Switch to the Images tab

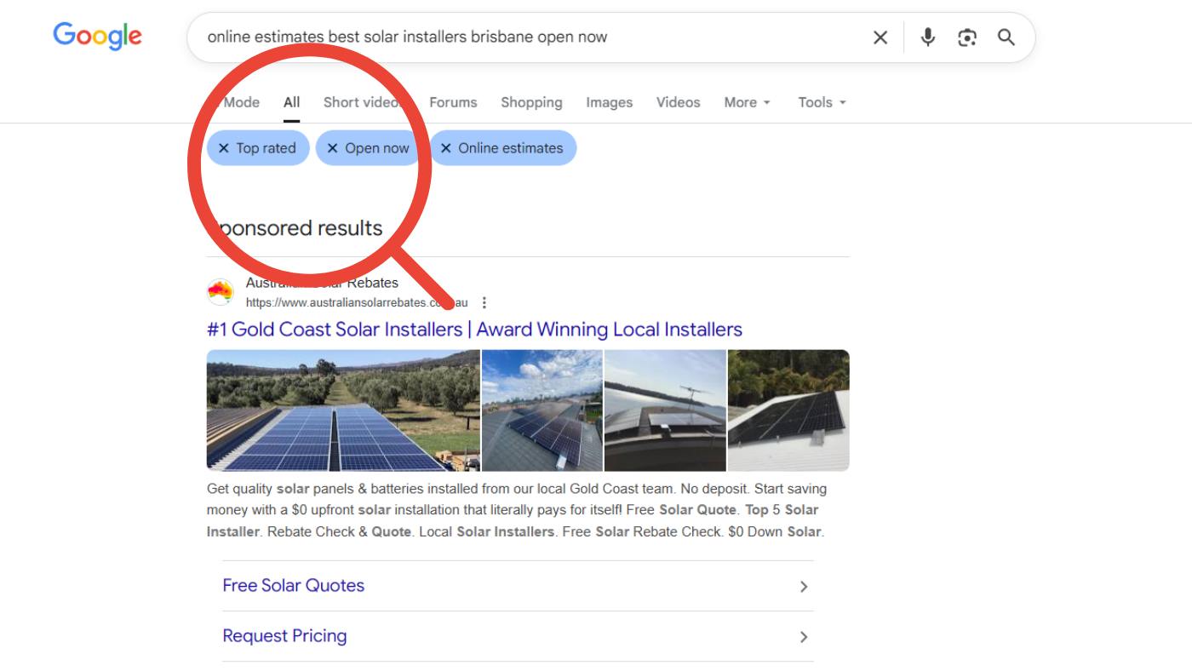point(609,102)
